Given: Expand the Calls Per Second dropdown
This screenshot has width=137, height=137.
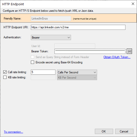Looking at the screenshot, I should click(77, 72).
